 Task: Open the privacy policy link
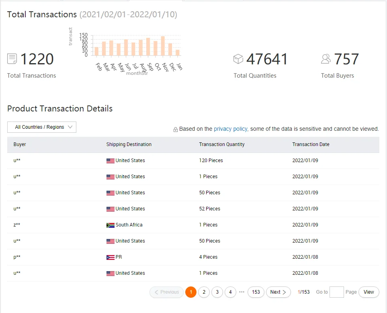click(x=231, y=129)
